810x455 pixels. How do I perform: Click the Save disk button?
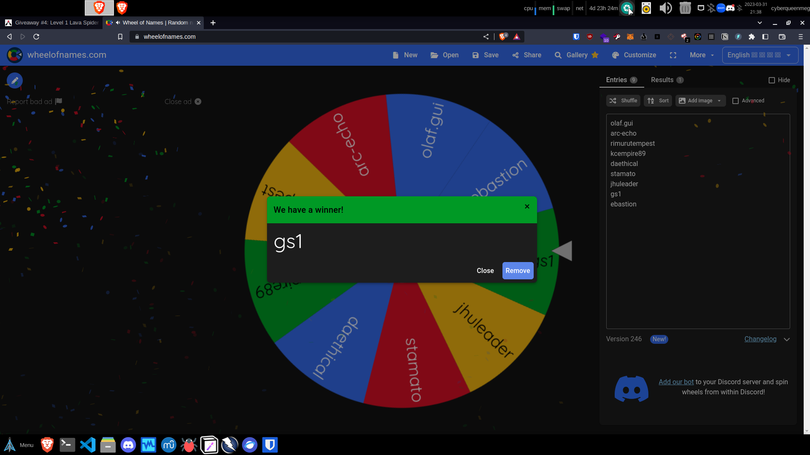[485, 55]
